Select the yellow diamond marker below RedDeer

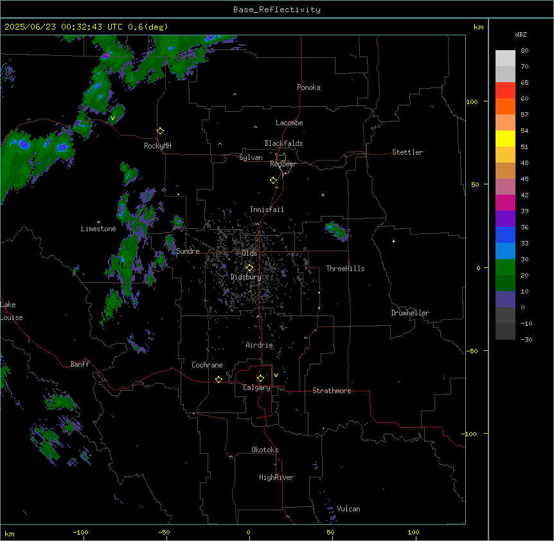(x=274, y=181)
